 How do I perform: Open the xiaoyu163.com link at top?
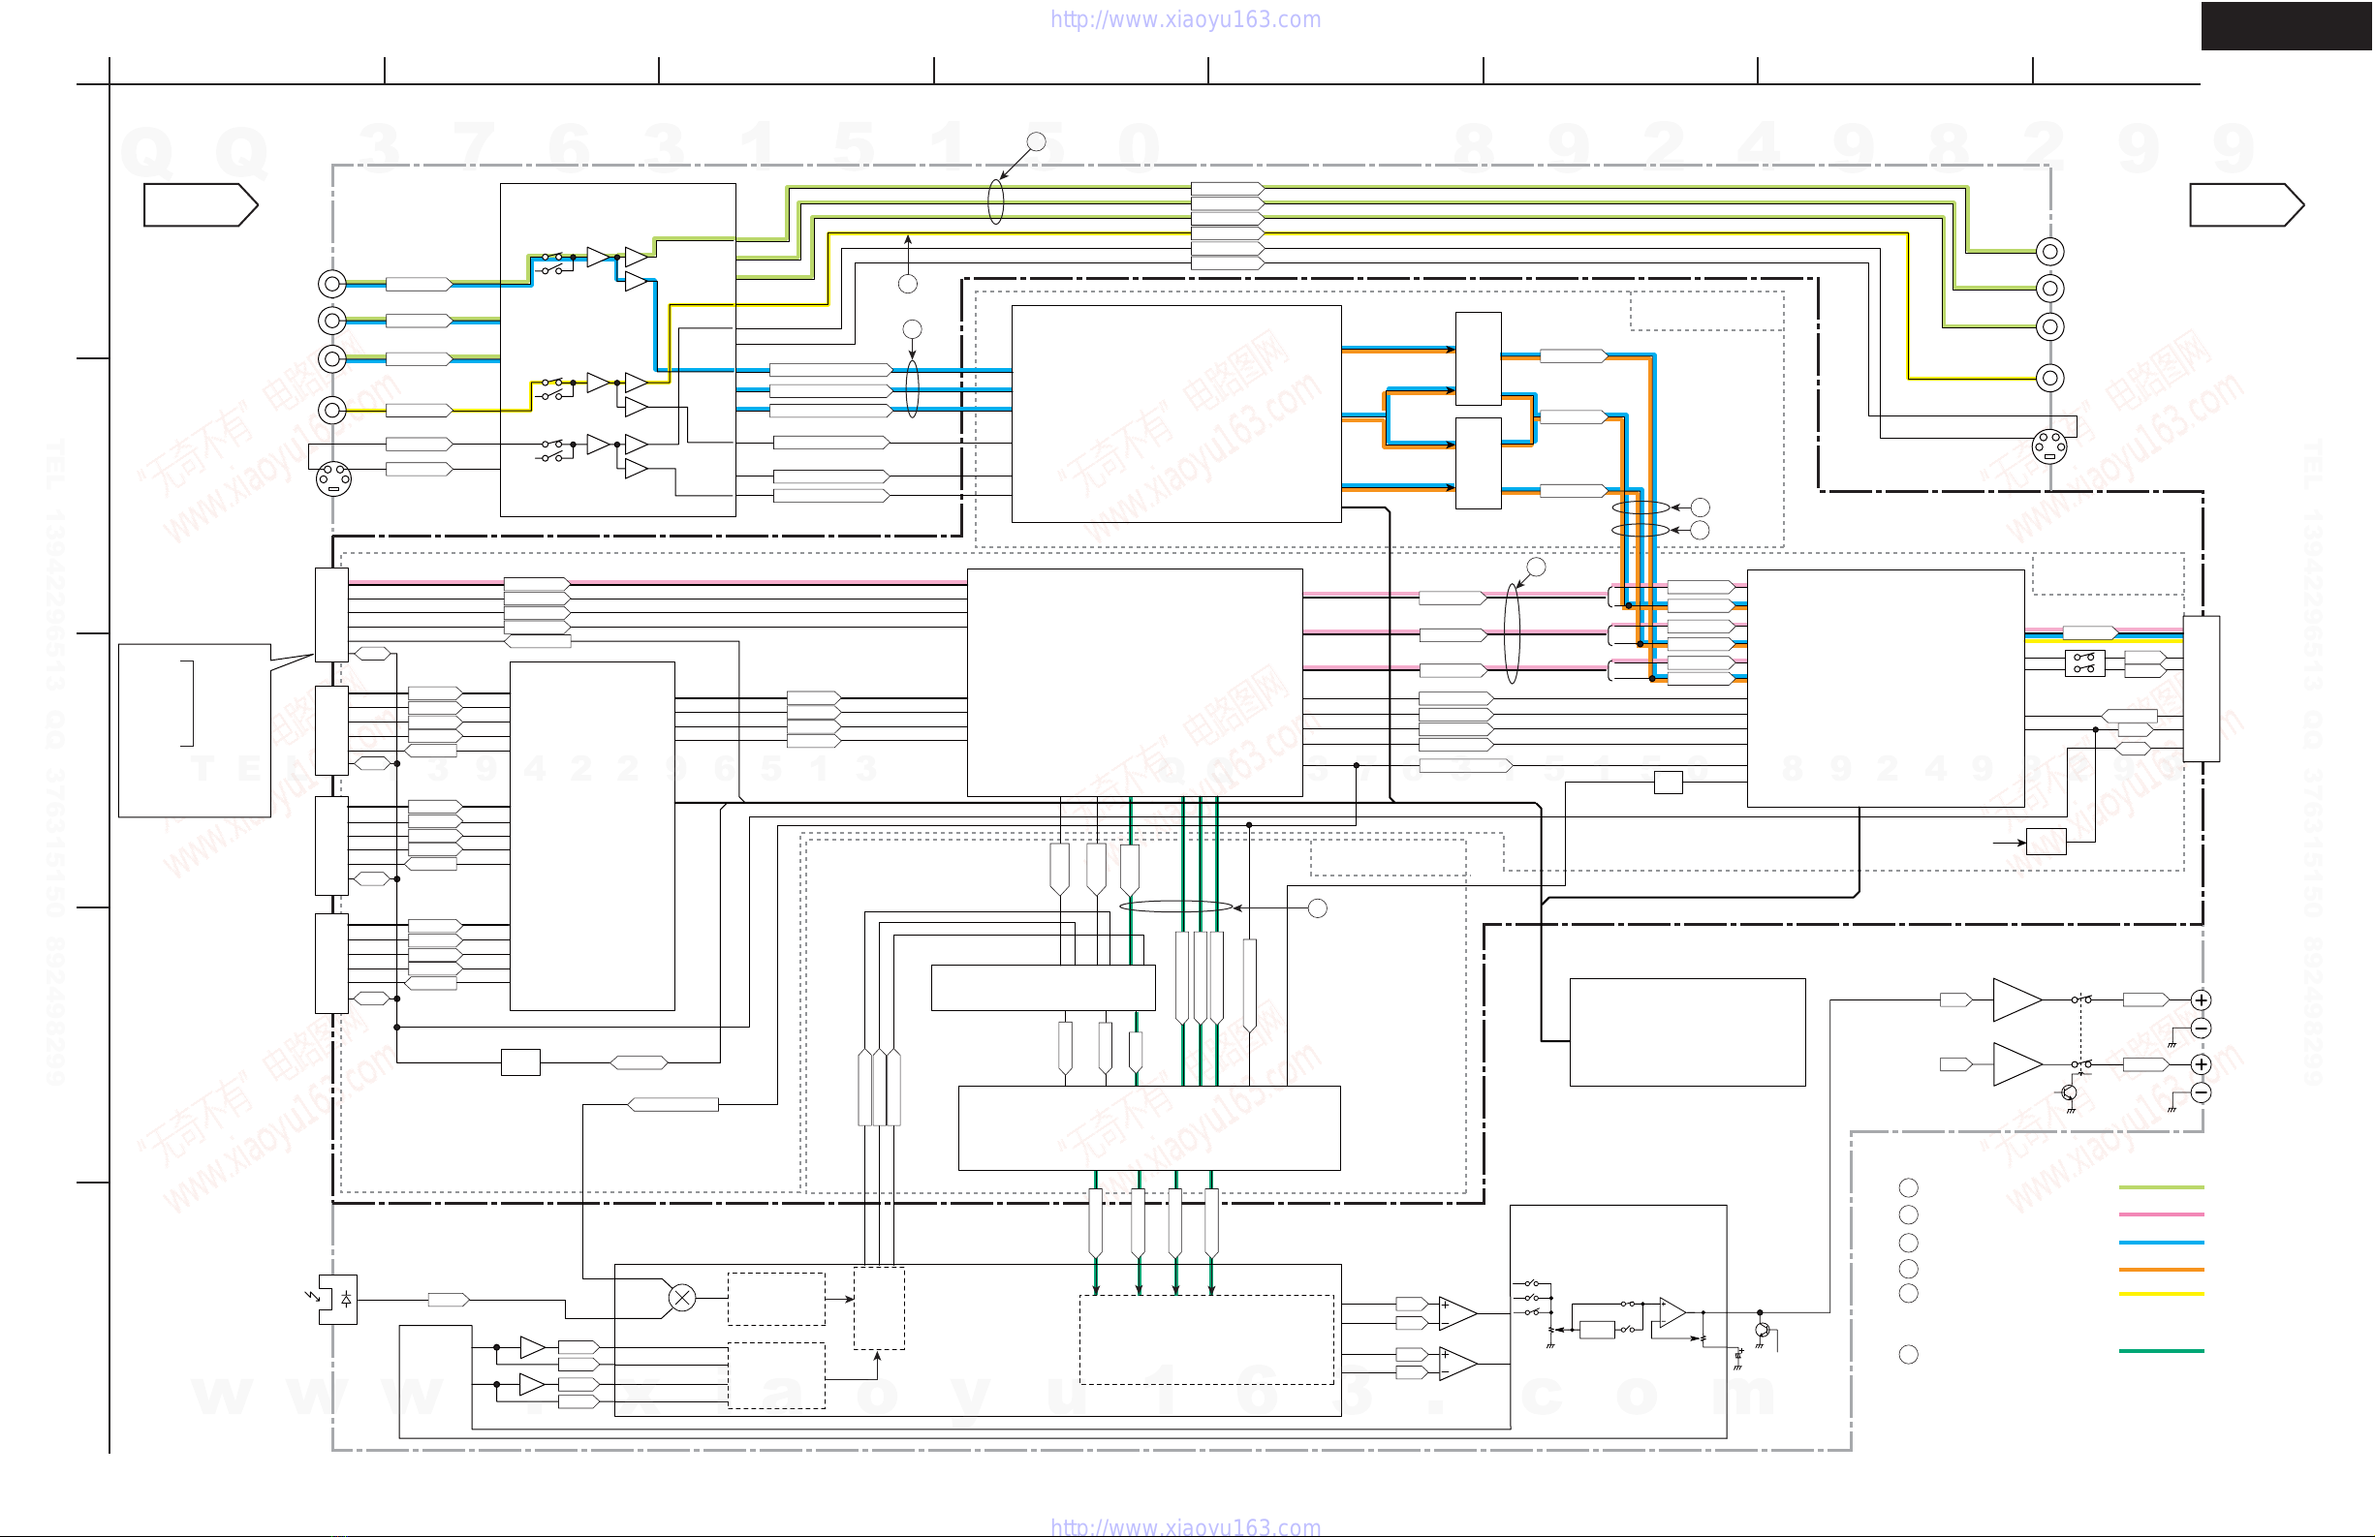point(1185,19)
